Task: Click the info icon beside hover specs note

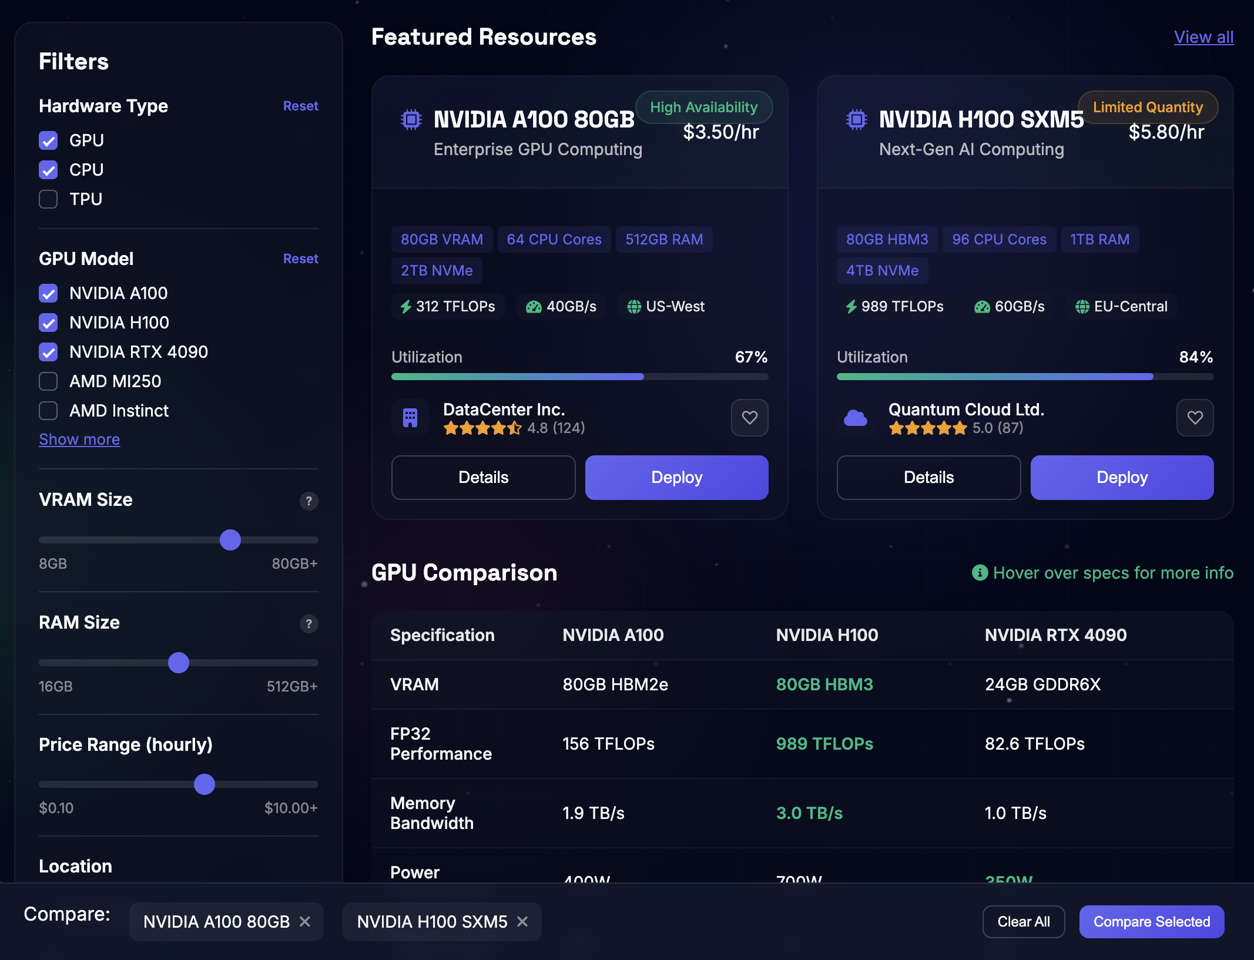Action: click(979, 573)
